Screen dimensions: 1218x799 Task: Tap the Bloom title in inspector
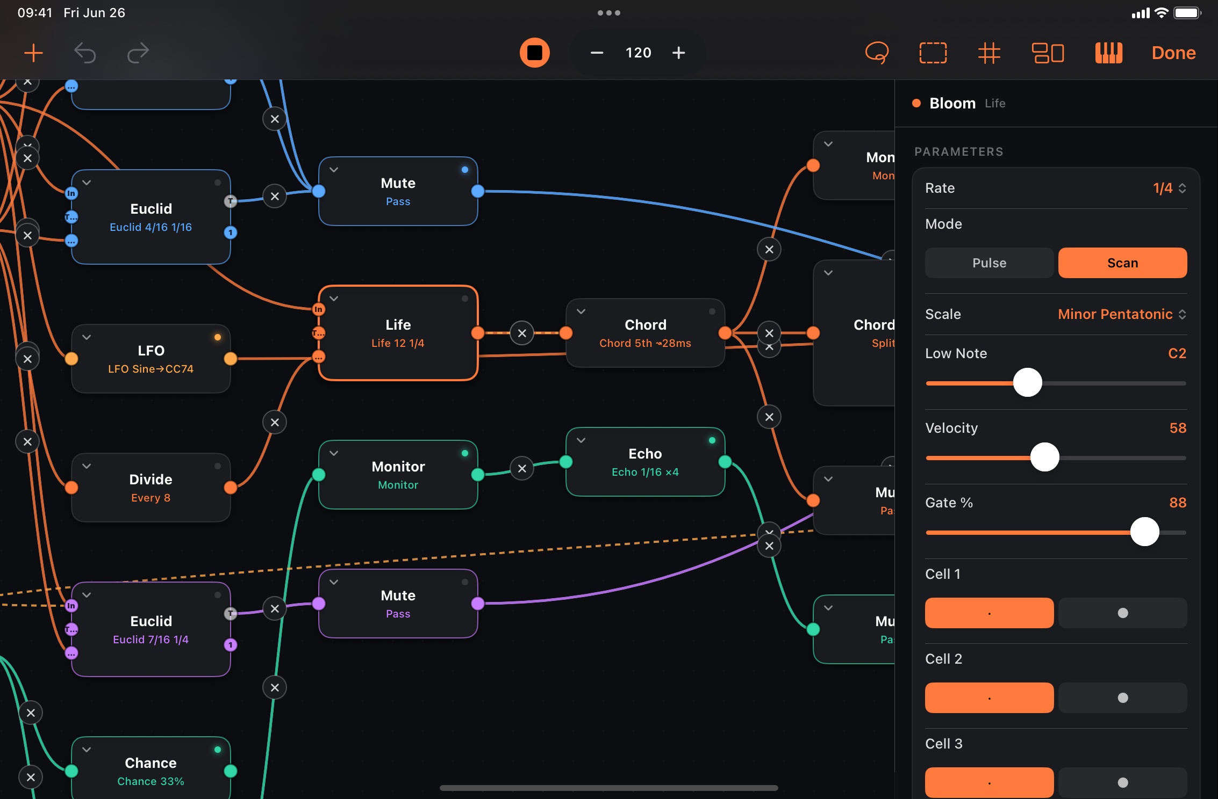tap(952, 103)
